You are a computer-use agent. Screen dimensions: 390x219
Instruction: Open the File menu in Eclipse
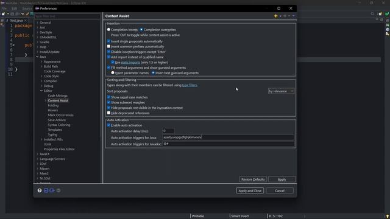point(4,9)
